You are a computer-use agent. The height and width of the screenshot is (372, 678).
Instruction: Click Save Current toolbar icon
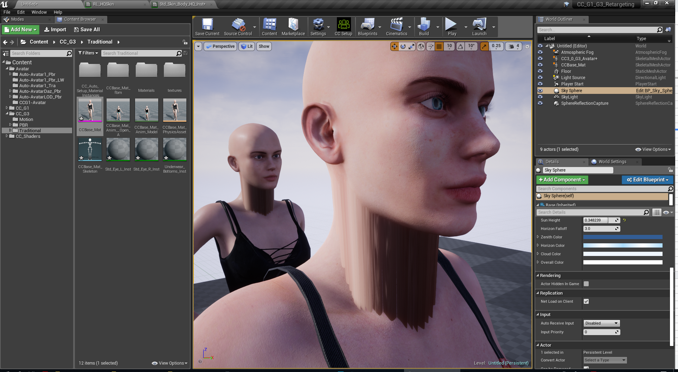[x=207, y=27]
